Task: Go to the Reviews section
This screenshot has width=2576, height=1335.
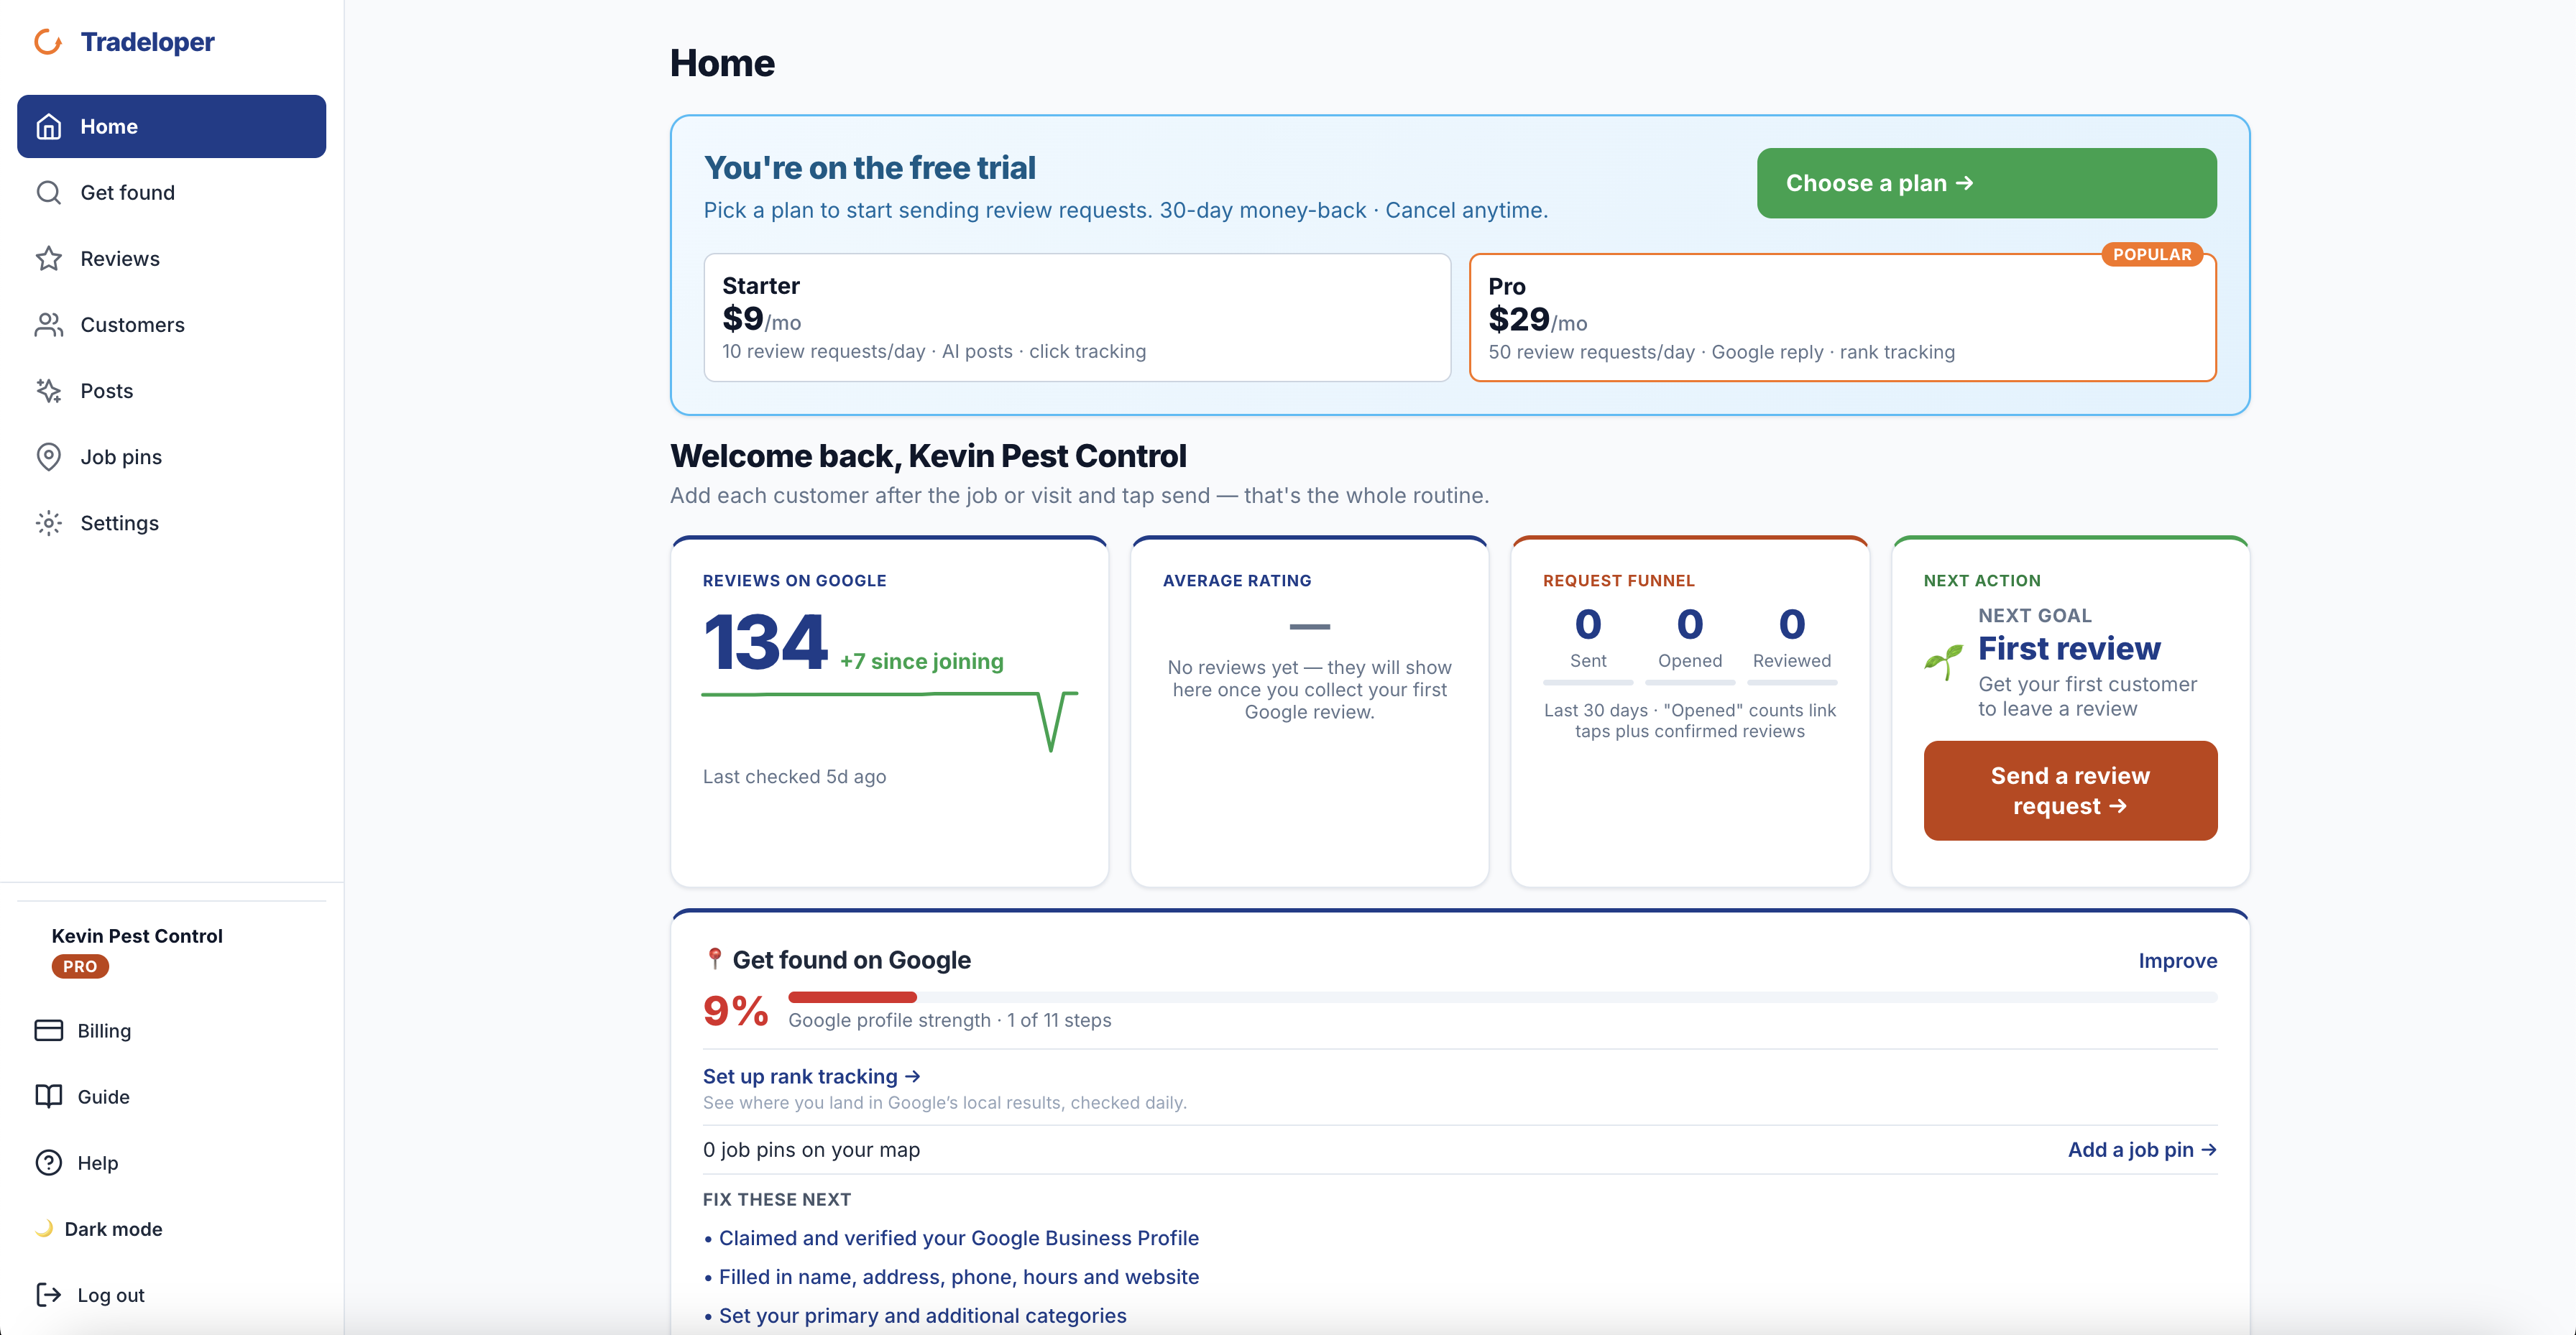Action: pyautogui.click(x=171, y=259)
